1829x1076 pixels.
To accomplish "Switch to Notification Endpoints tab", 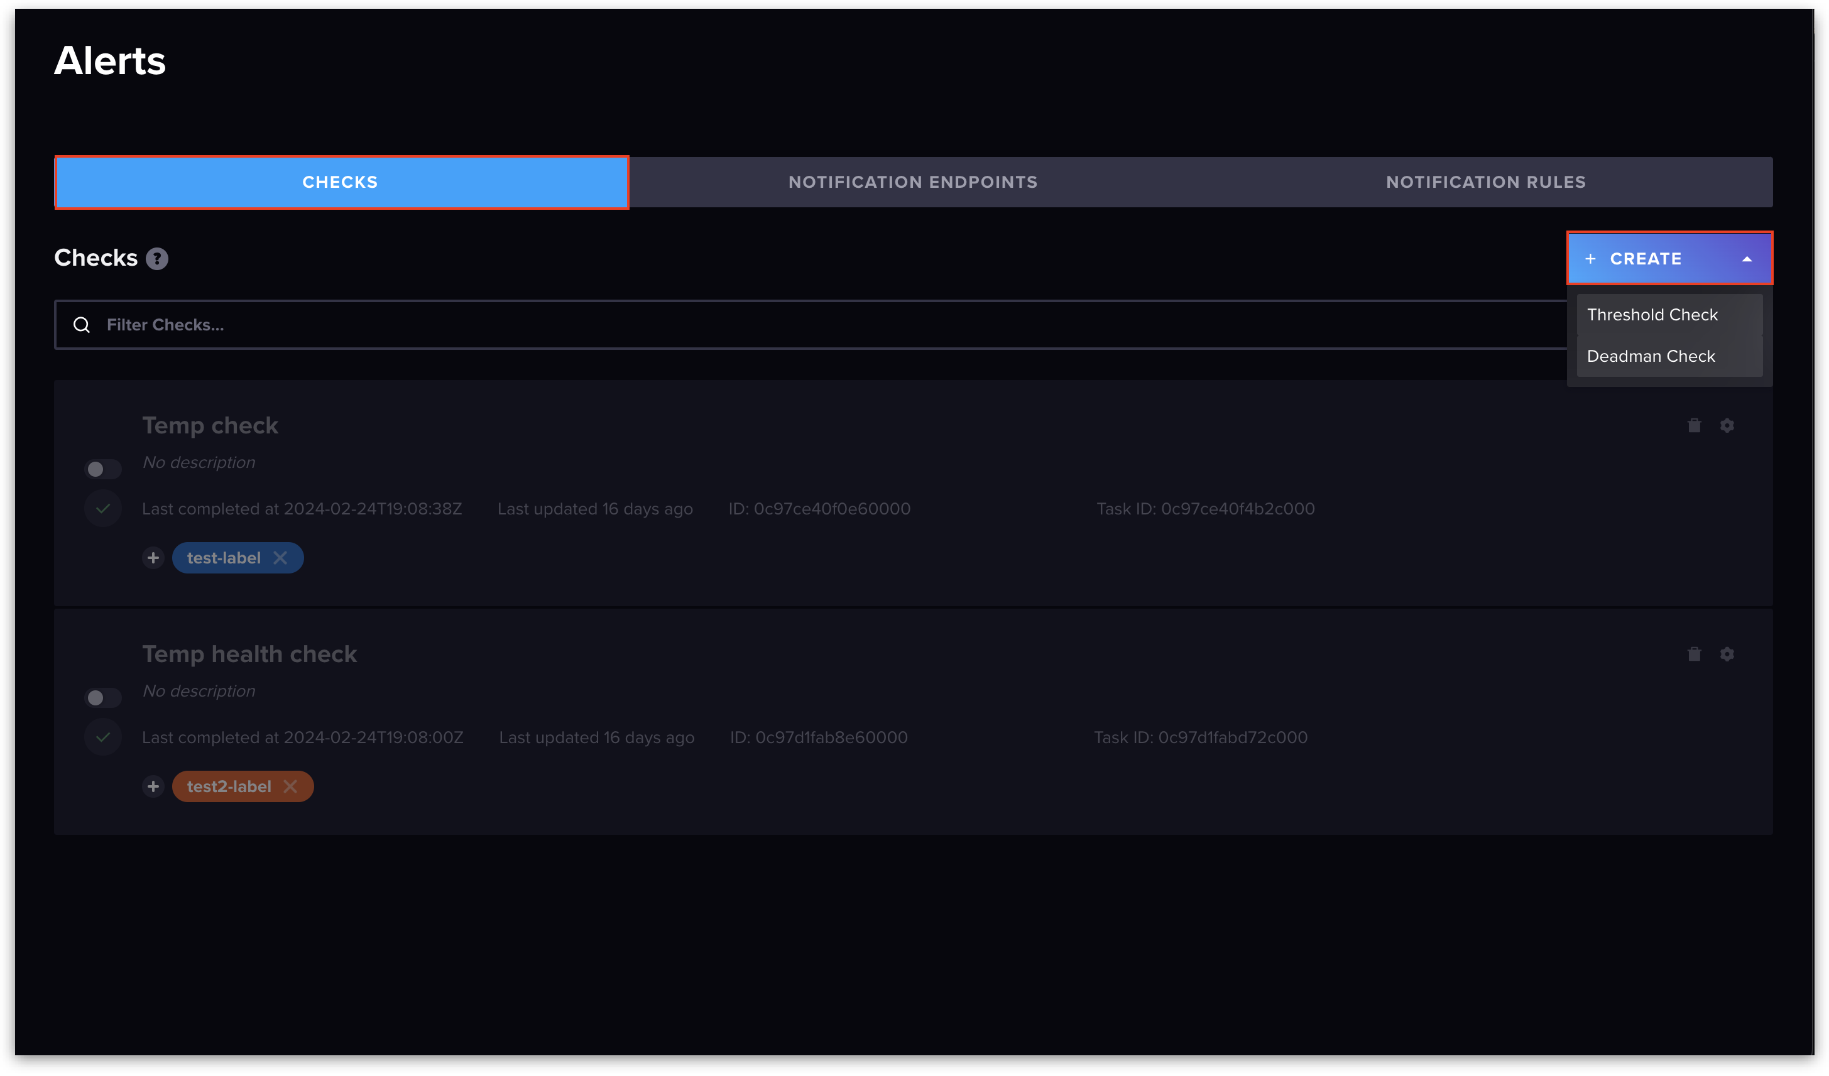I will (912, 182).
